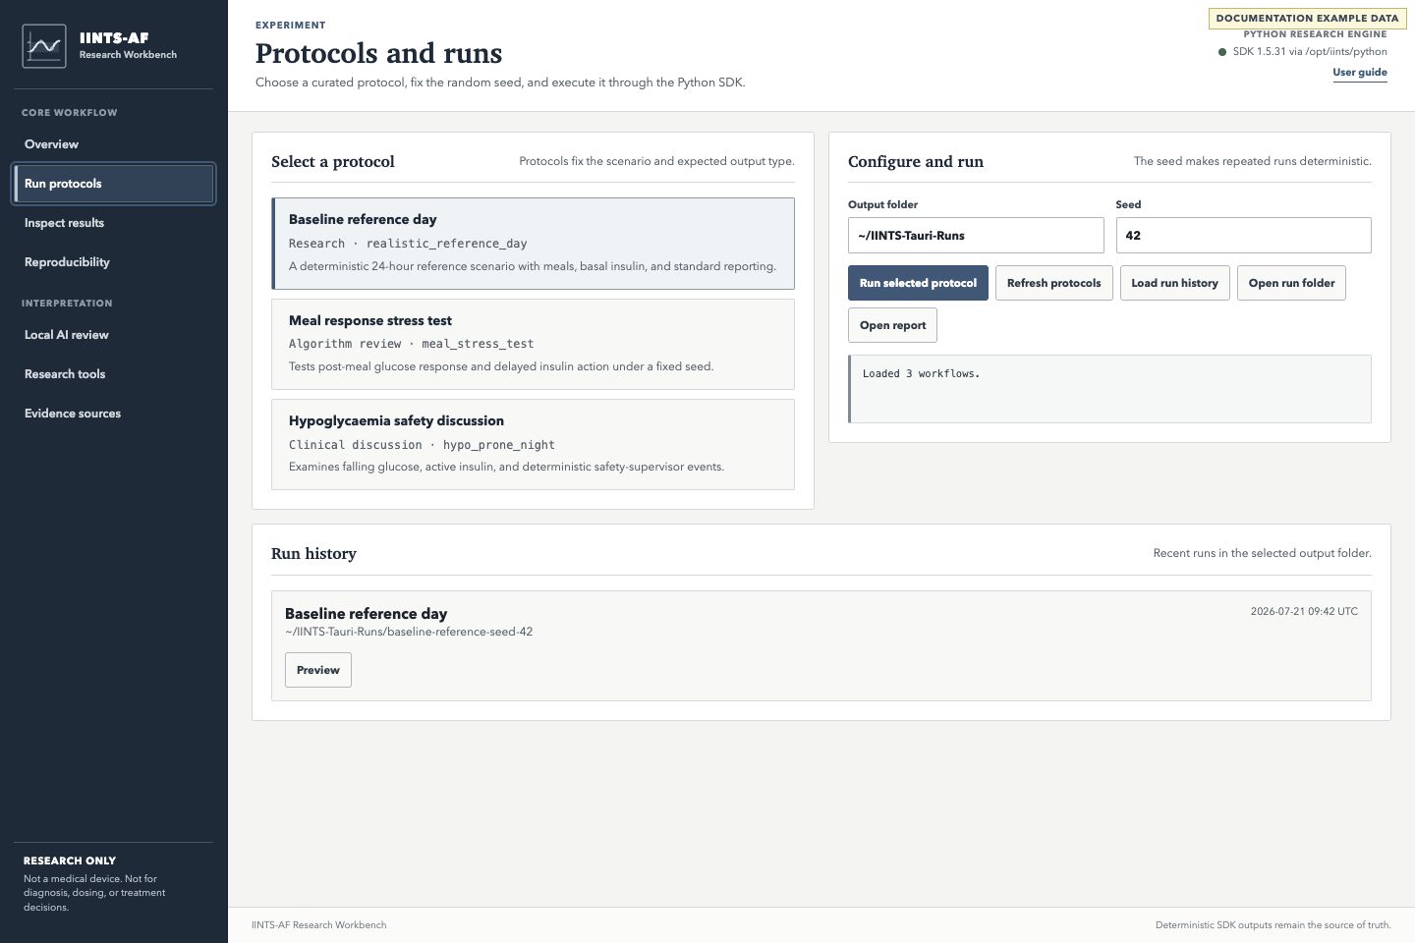The width and height of the screenshot is (1415, 943).
Task: Click the run path '~/IINTS-Tauri-Runs/baseline-reference-seed-42'
Action: coord(409,632)
